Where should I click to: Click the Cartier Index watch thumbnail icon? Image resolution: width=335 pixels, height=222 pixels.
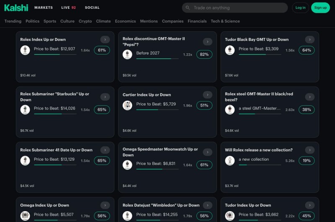(127, 105)
